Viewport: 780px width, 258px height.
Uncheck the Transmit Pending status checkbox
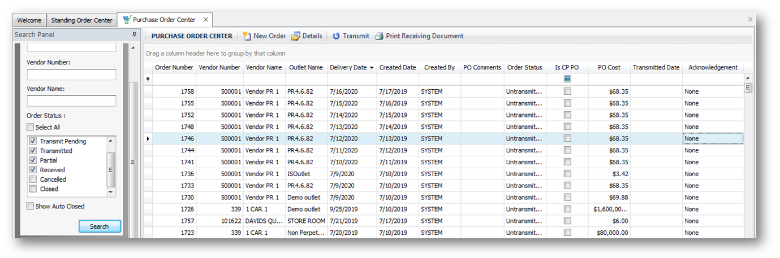coord(33,141)
